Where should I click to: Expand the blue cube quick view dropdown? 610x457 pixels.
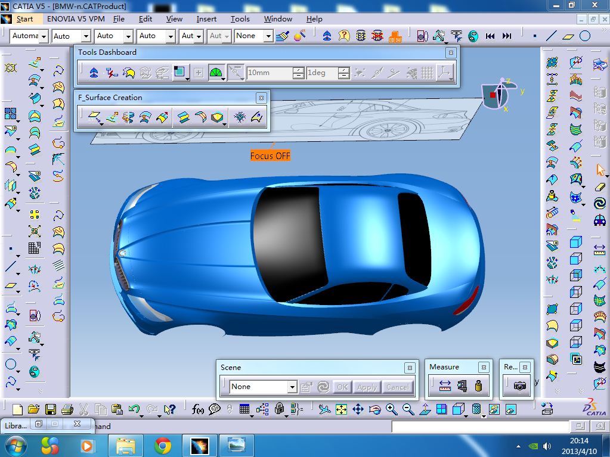pos(466,416)
